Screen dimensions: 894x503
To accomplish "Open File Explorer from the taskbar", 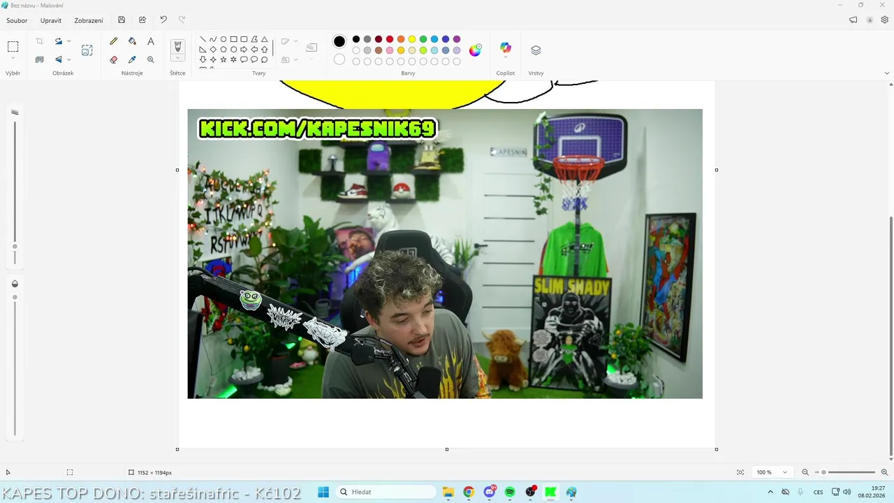I will coord(448,492).
